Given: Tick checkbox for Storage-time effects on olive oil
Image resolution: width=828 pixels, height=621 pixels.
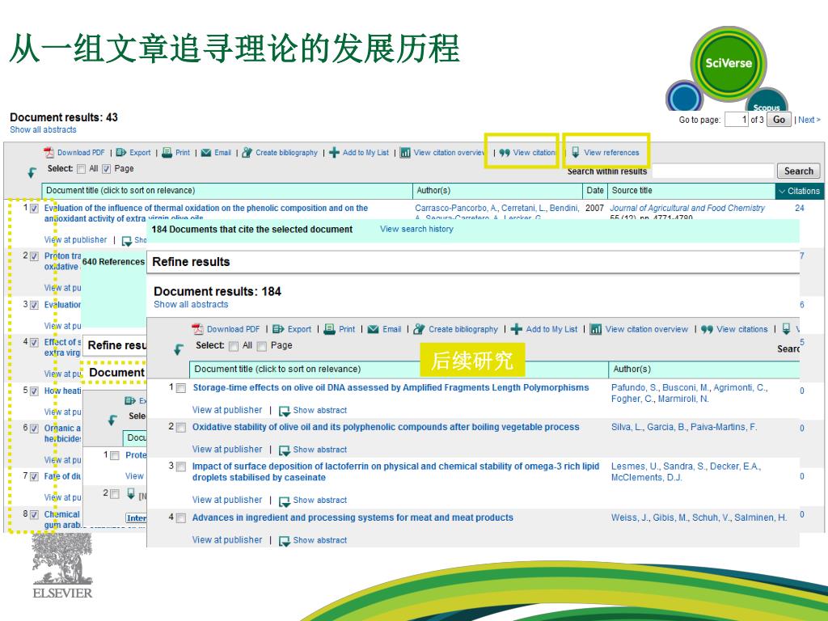Looking at the screenshot, I should [180, 388].
